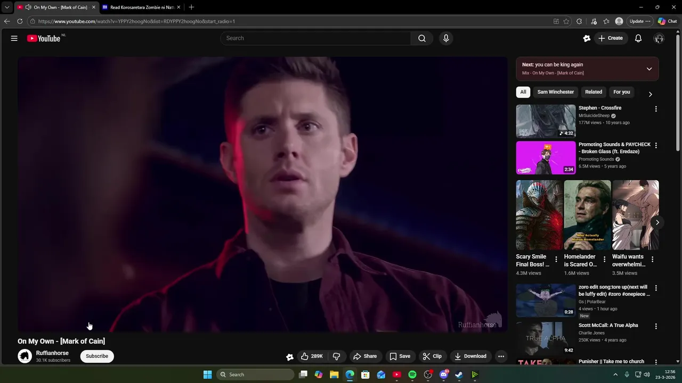
Task: Open Copilot Chat in the browser
Action: [x=668, y=21]
